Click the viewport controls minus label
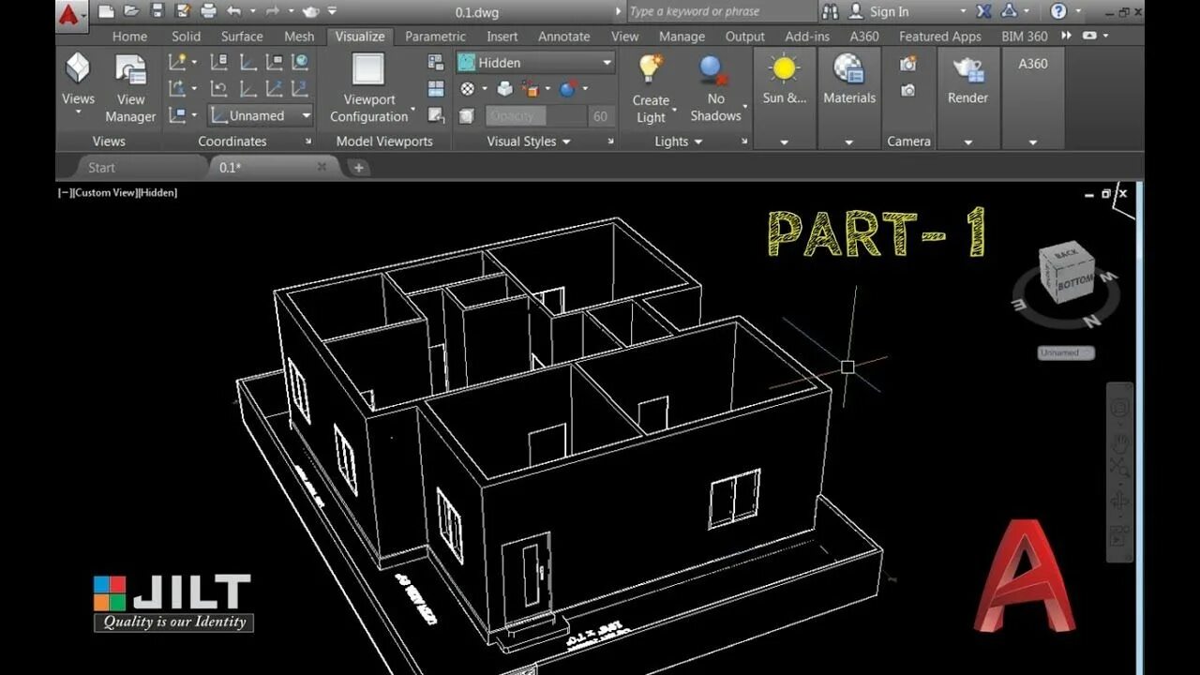1200x675 pixels. click(x=65, y=193)
